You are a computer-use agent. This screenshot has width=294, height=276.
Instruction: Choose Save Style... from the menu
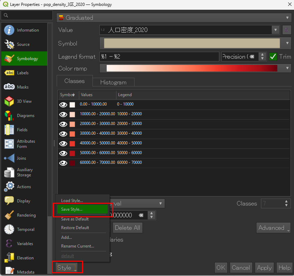tap(72, 209)
